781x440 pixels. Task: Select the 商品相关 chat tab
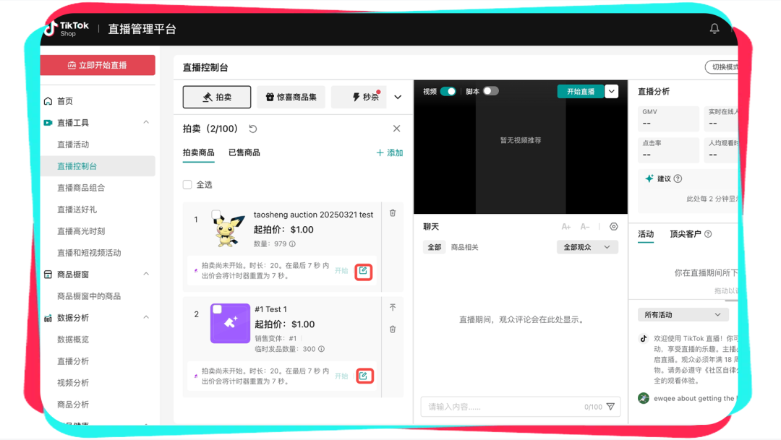464,247
